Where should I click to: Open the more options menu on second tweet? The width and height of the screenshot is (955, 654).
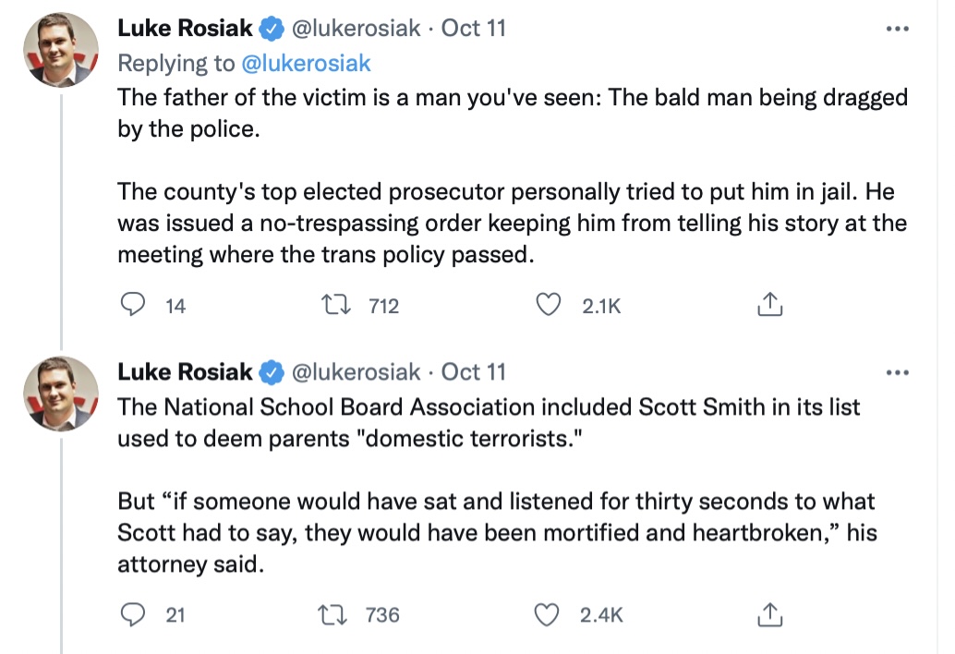pos(897,373)
